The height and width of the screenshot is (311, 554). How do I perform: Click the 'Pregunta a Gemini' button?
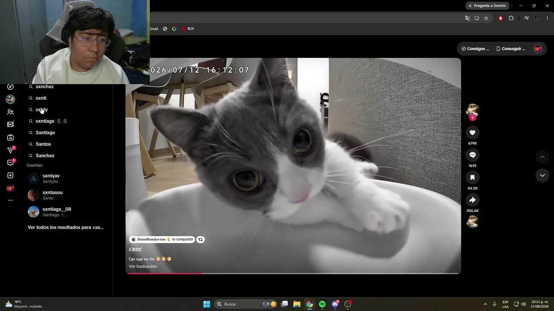coord(487,6)
